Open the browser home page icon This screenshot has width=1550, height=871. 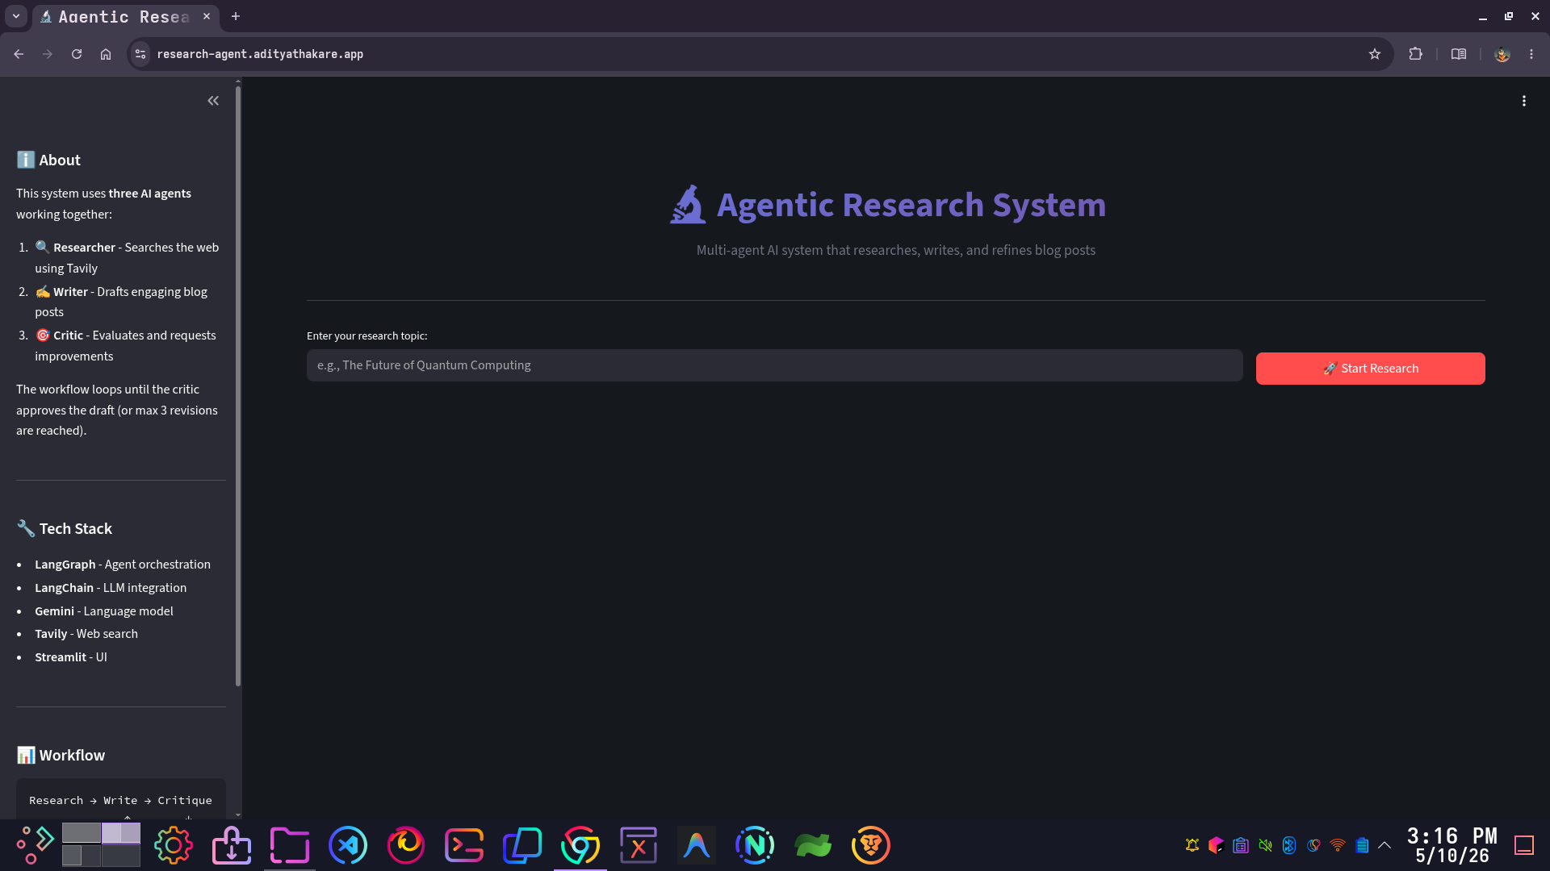[106, 54]
